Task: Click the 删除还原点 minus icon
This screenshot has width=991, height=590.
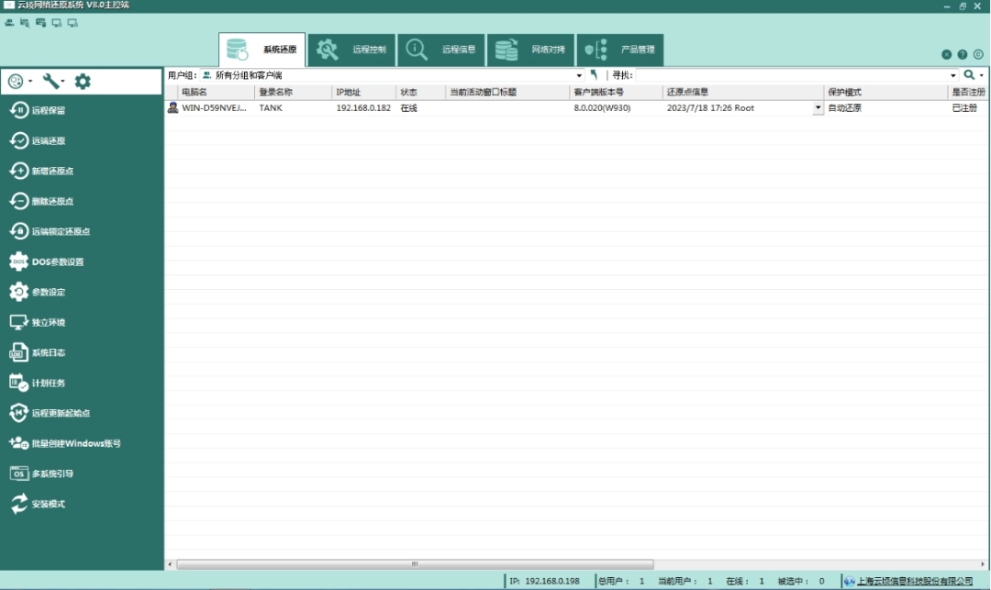Action: coord(19,201)
